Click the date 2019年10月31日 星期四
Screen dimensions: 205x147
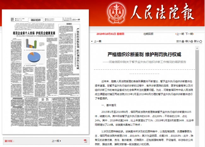click(x=110, y=34)
